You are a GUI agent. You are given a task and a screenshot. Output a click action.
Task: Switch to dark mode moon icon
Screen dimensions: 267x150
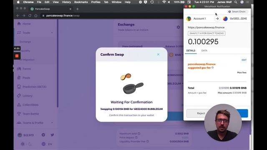coord(30,144)
